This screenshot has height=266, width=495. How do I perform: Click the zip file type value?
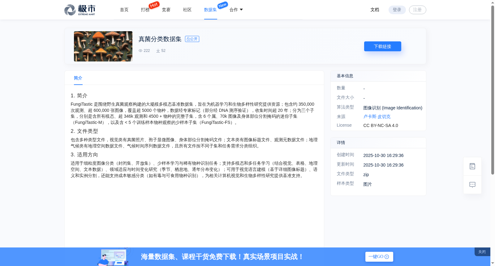point(366,175)
